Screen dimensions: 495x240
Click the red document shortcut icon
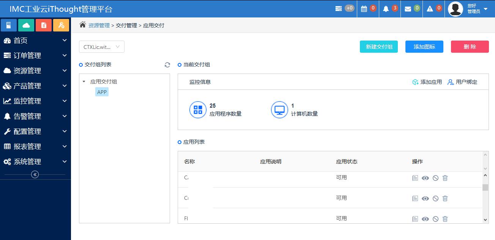[44, 25]
